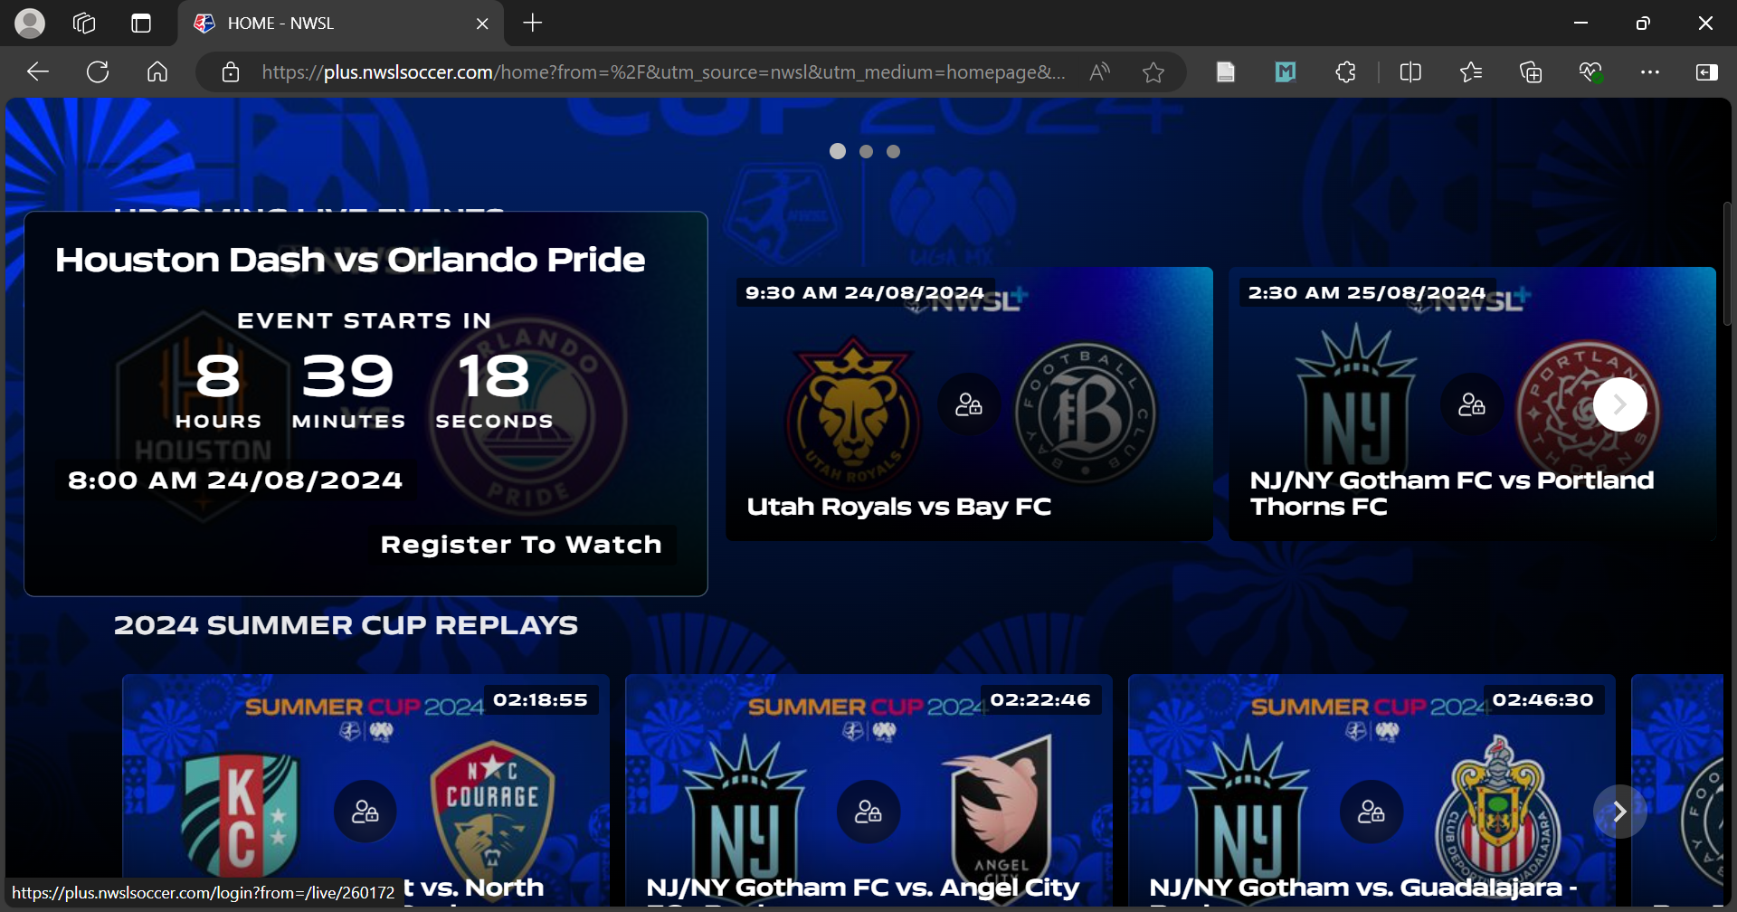Toggle split screen view
Image resolution: width=1737 pixels, height=912 pixels.
[x=1410, y=72]
